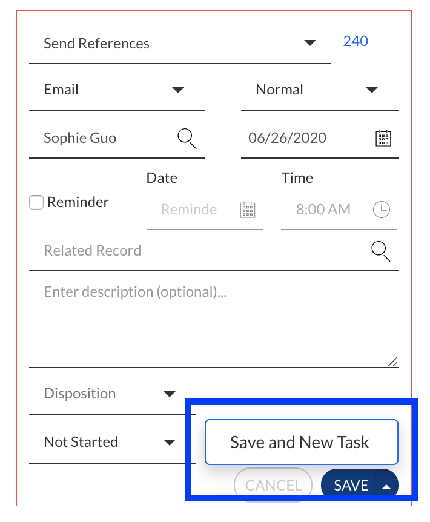
Task: Open the Not Started status dropdown
Action: [x=170, y=443]
